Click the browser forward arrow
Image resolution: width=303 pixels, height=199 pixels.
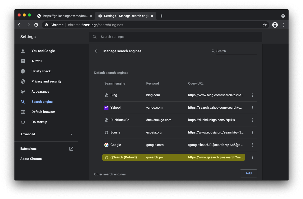(28, 25)
